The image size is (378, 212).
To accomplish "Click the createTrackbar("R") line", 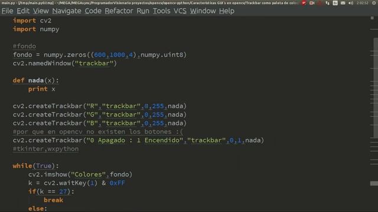I will [100, 106].
